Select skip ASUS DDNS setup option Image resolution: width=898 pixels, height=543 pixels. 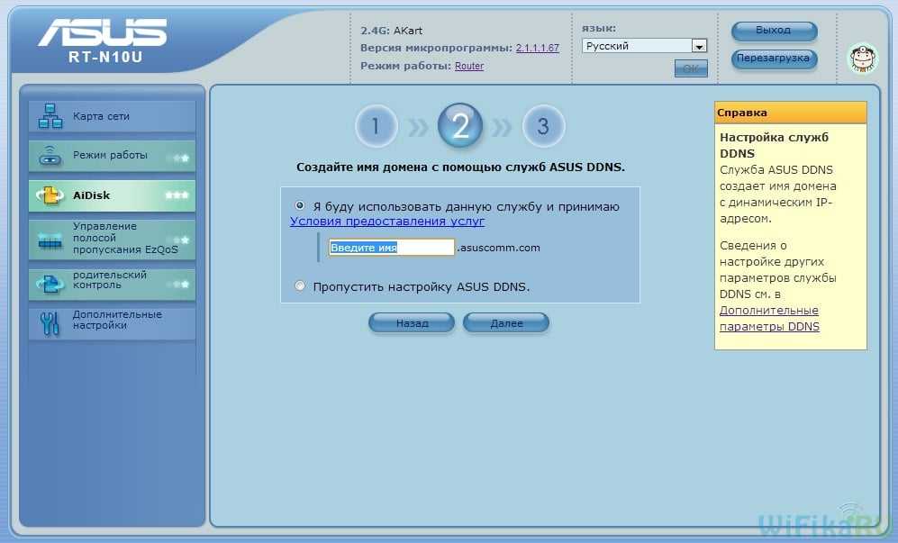(300, 285)
